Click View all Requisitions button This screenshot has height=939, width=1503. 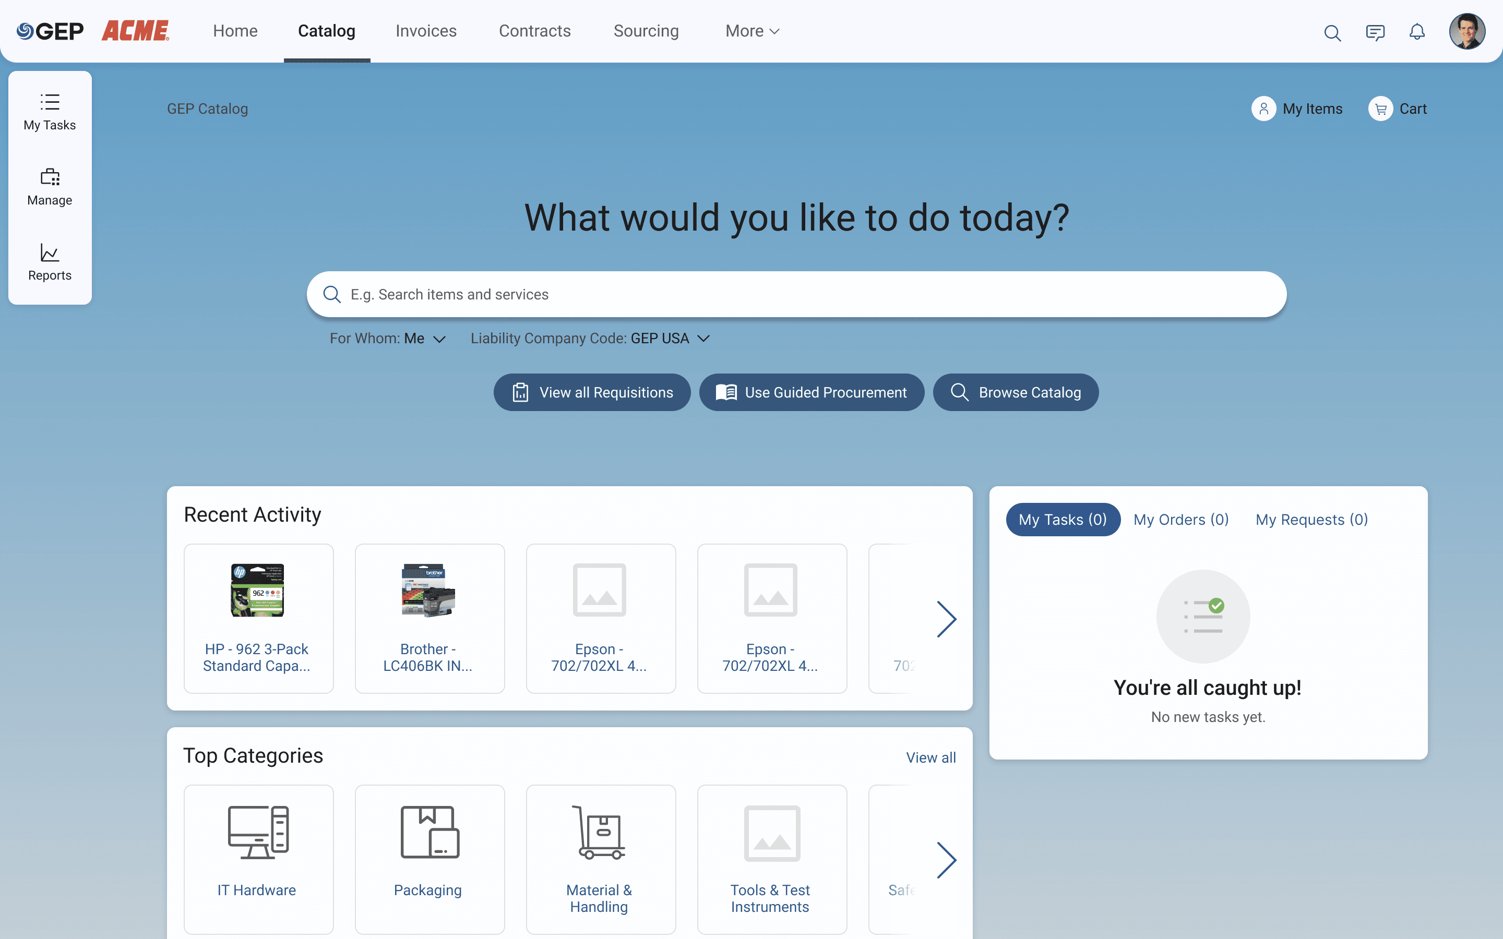[x=592, y=392]
